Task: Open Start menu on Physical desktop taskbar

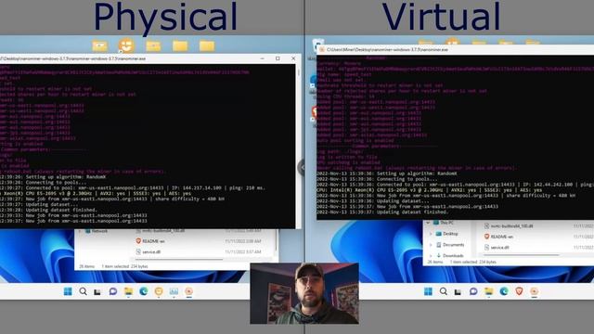Action: point(68,291)
